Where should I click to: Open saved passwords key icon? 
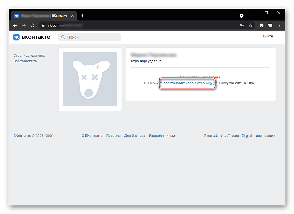242,25
